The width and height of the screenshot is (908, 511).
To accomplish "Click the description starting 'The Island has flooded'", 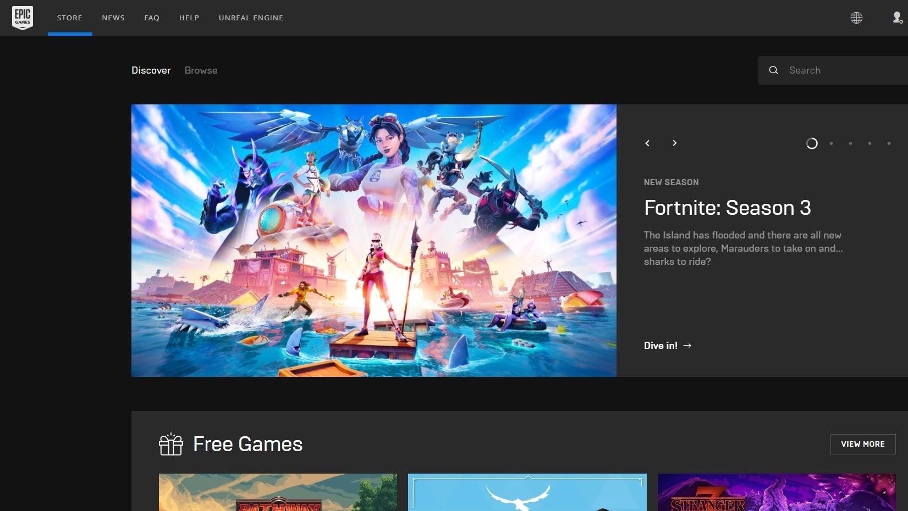I will click(x=743, y=248).
